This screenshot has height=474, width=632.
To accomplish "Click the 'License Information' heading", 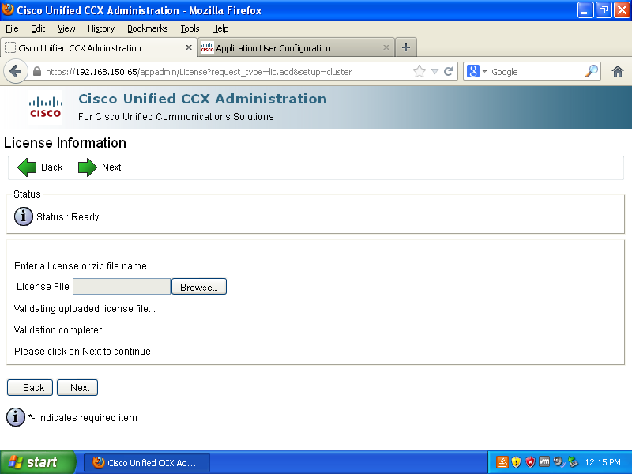I will point(65,143).
